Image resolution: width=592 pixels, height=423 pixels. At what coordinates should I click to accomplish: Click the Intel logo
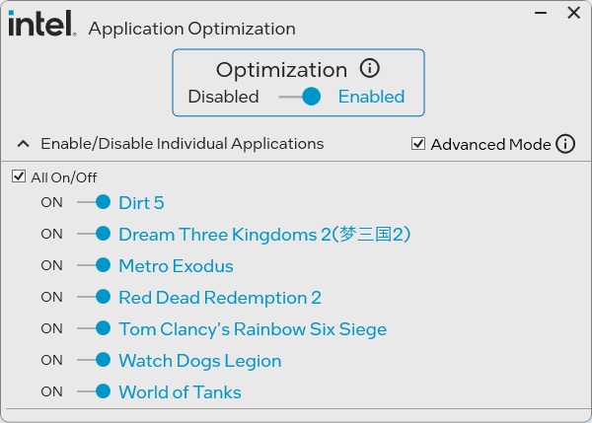pos(41,25)
